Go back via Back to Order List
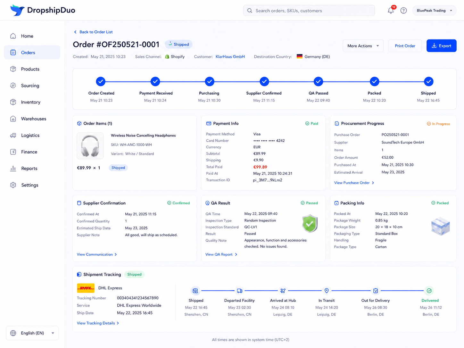Image resolution: width=464 pixels, height=348 pixels. pos(93,32)
